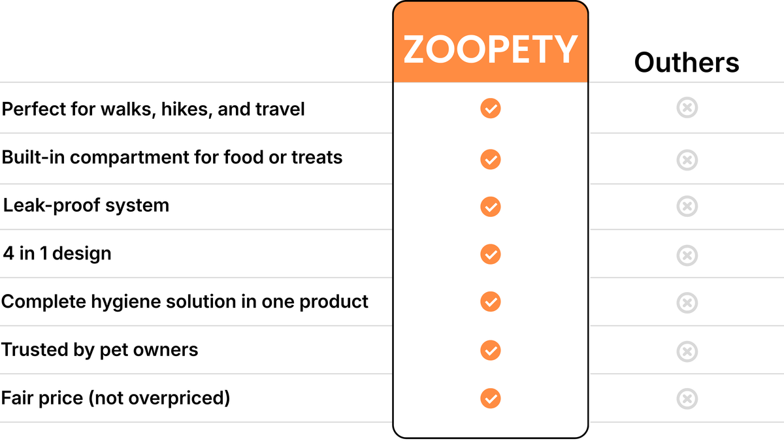Select the 'Trusted by pet owners' feature text
Viewport: 784px width, 441px height.
[x=99, y=350]
